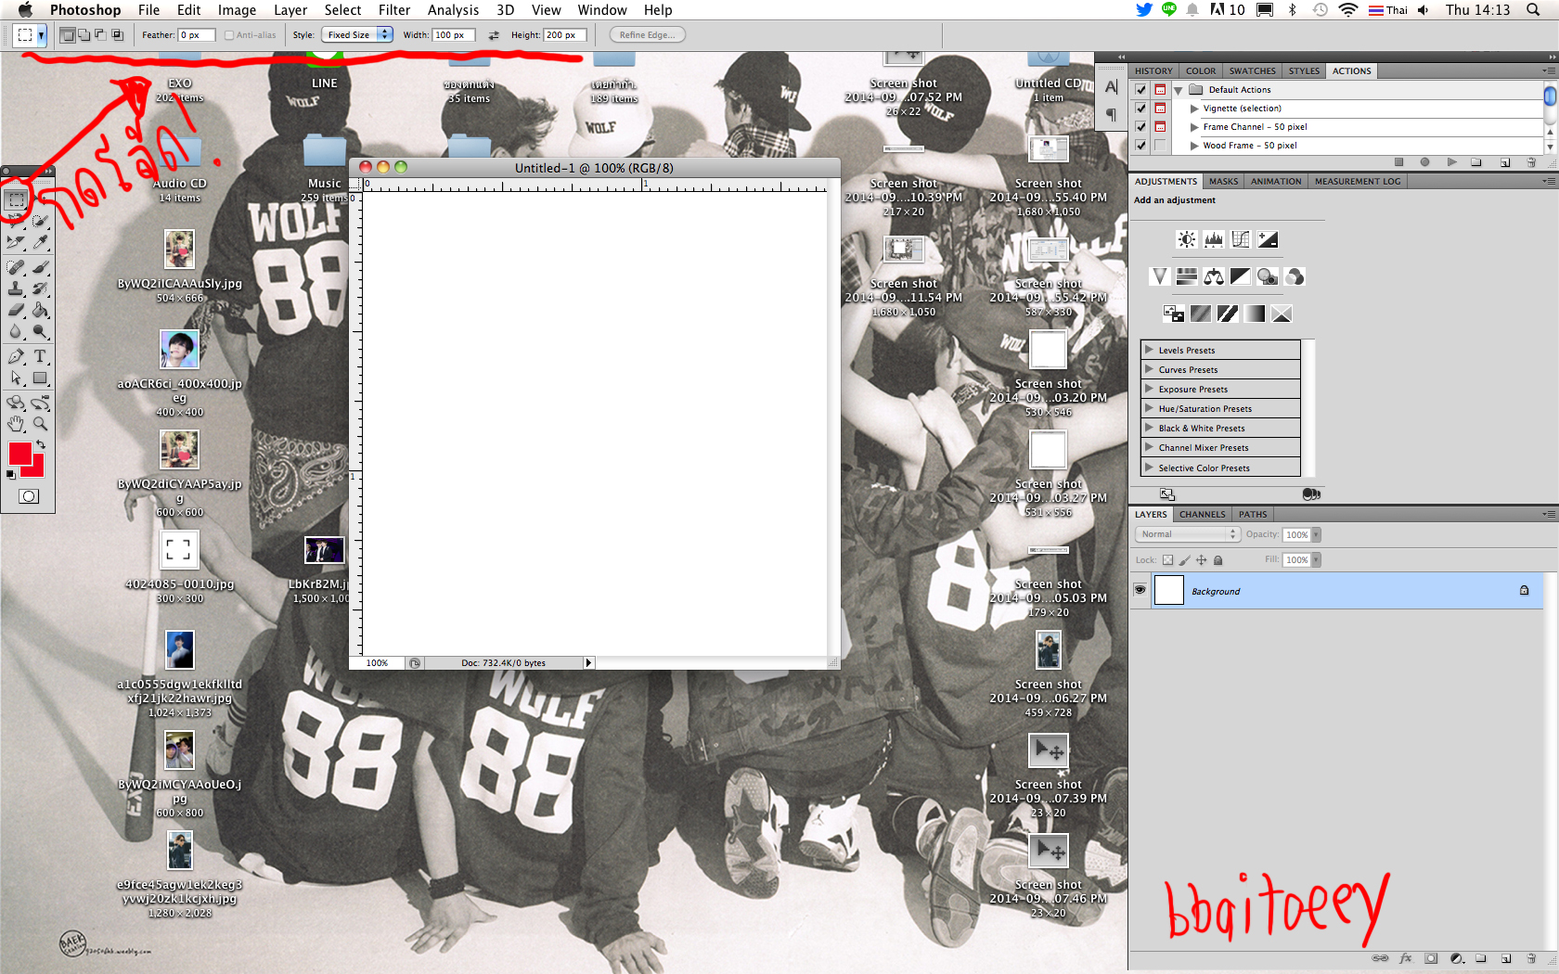Select the Eraser tool
1559x974 pixels.
[17, 311]
